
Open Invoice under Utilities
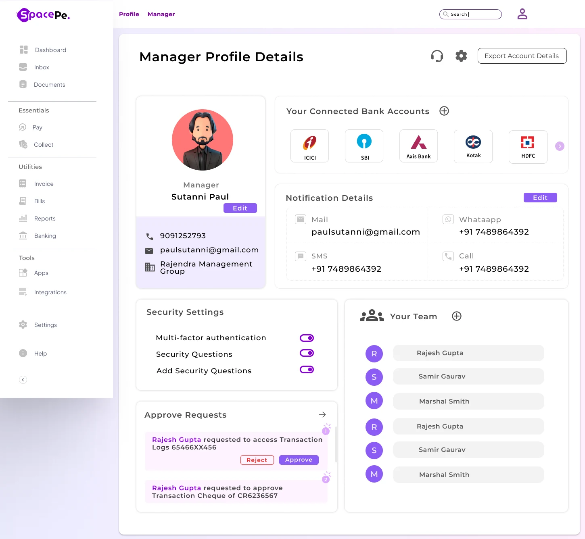point(36,184)
